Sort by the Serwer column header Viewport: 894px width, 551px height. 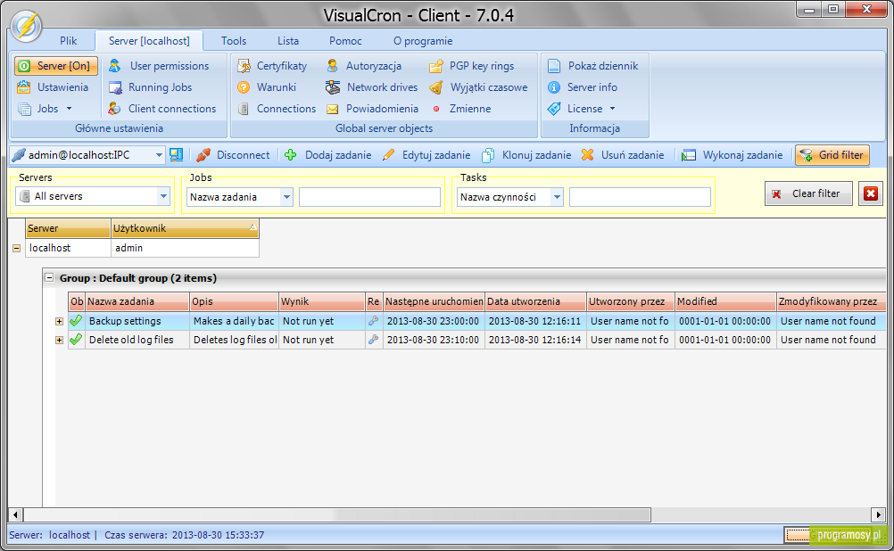coord(68,228)
